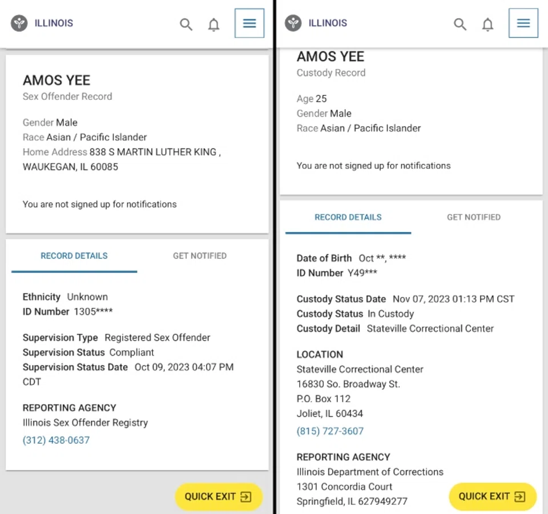Screen dimensions: 548x514
Task: Select Record Details tab under Sex Offender Record
Action: (x=74, y=256)
